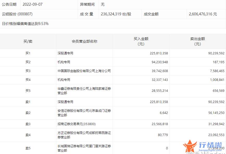The width and height of the screenshot is (226, 154).
Task: Click 机构专用 in the 买2 row
Action: (64, 62)
